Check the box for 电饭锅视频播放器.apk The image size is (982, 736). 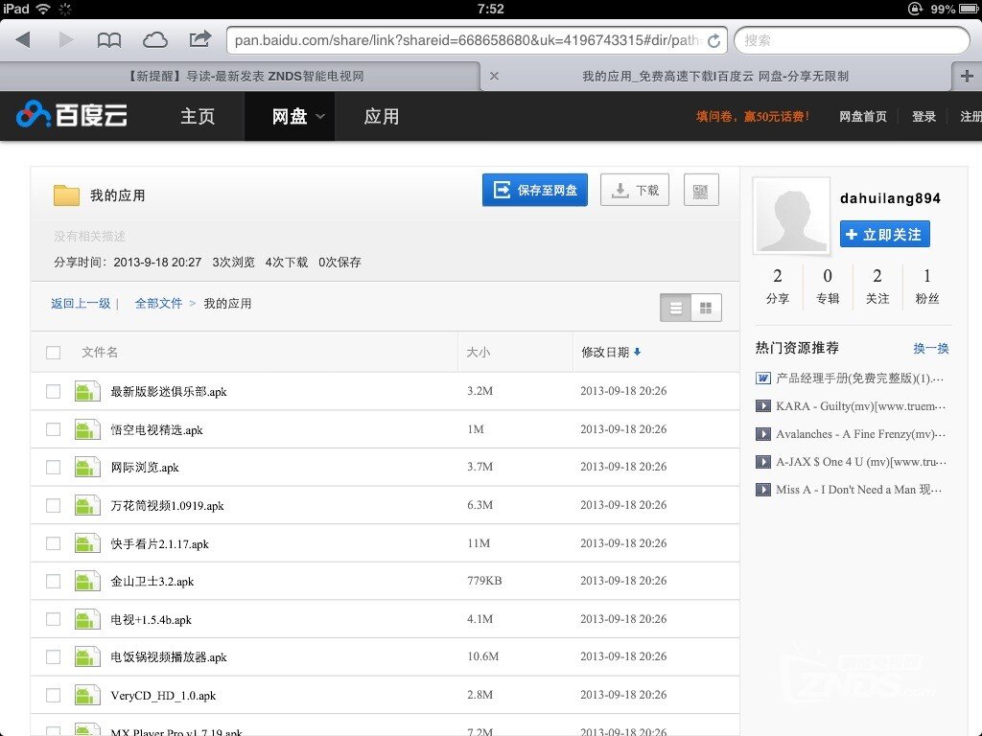54,656
